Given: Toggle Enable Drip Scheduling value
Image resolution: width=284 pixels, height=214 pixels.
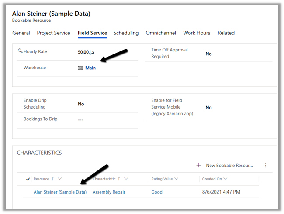Looking at the screenshot, I should click(81, 104).
